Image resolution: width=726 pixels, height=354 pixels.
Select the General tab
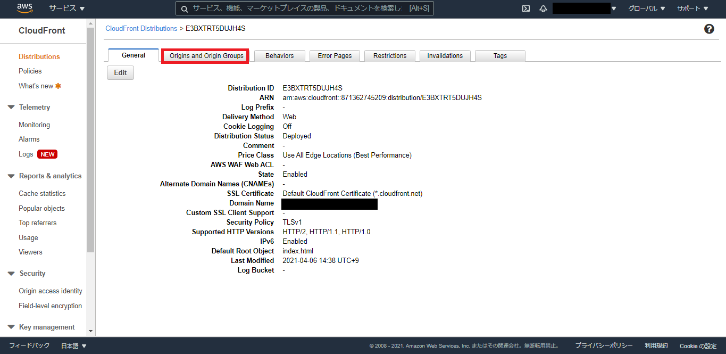click(133, 55)
